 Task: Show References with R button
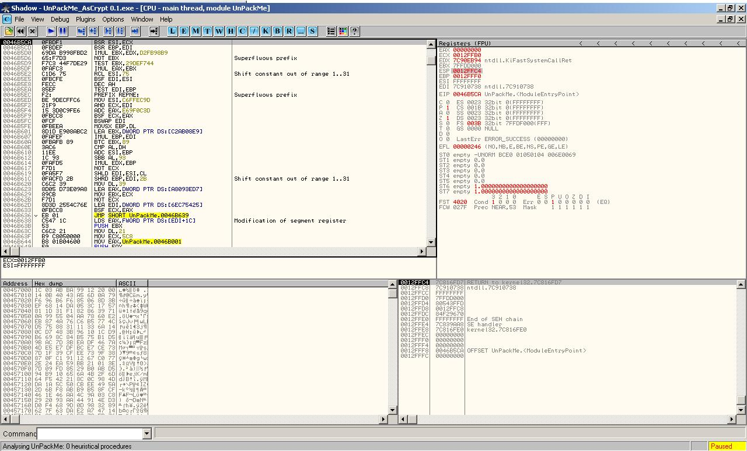pyautogui.click(x=289, y=31)
